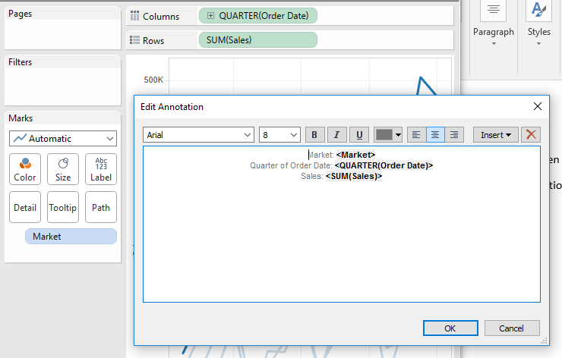Toggle underline formatting in Edit Annotation
Screen dimensions: 562x358
tap(359, 135)
